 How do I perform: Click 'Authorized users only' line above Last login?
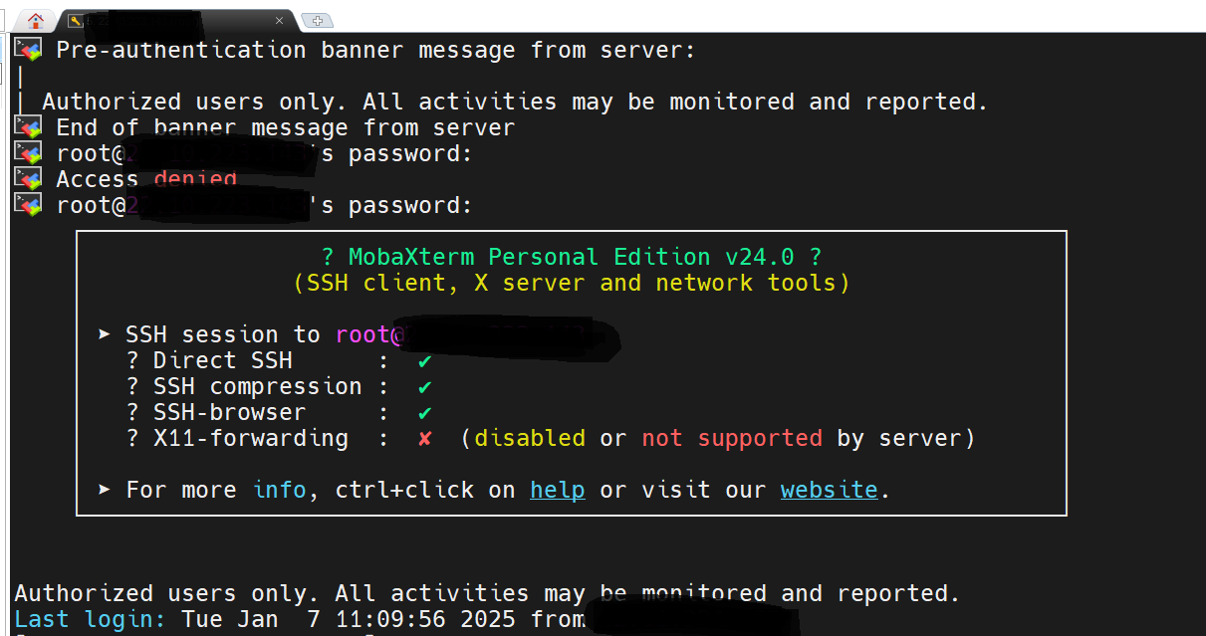(x=487, y=593)
